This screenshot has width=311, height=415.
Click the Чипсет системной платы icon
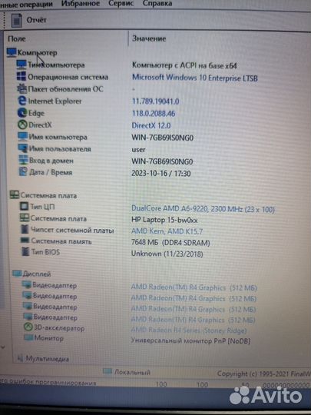pyautogui.click(x=25, y=229)
